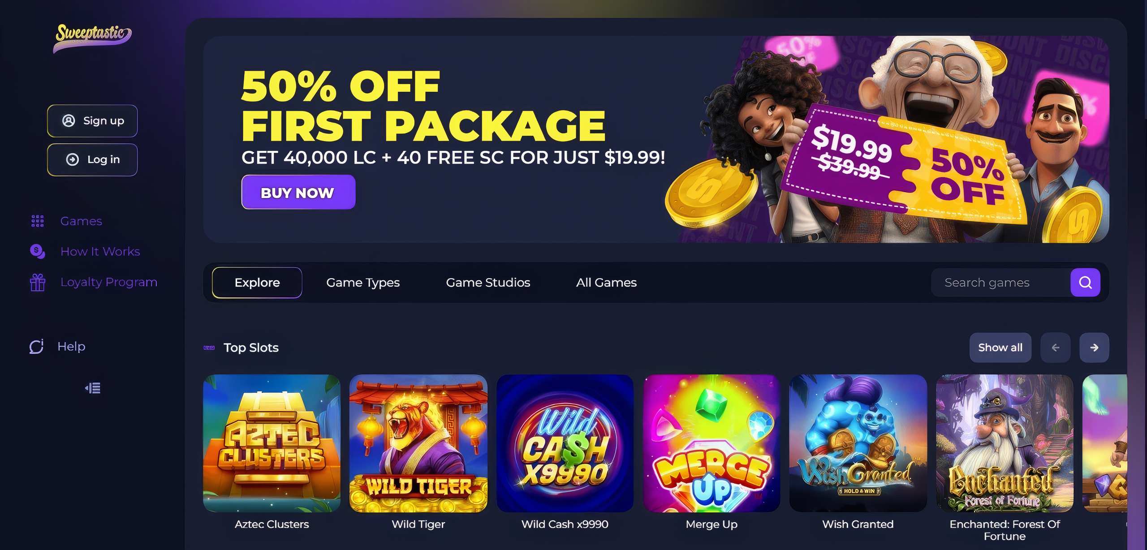Viewport: 1147px width, 550px height.
Task: Switch to the All Games tab
Action: pyautogui.click(x=606, y=282)
